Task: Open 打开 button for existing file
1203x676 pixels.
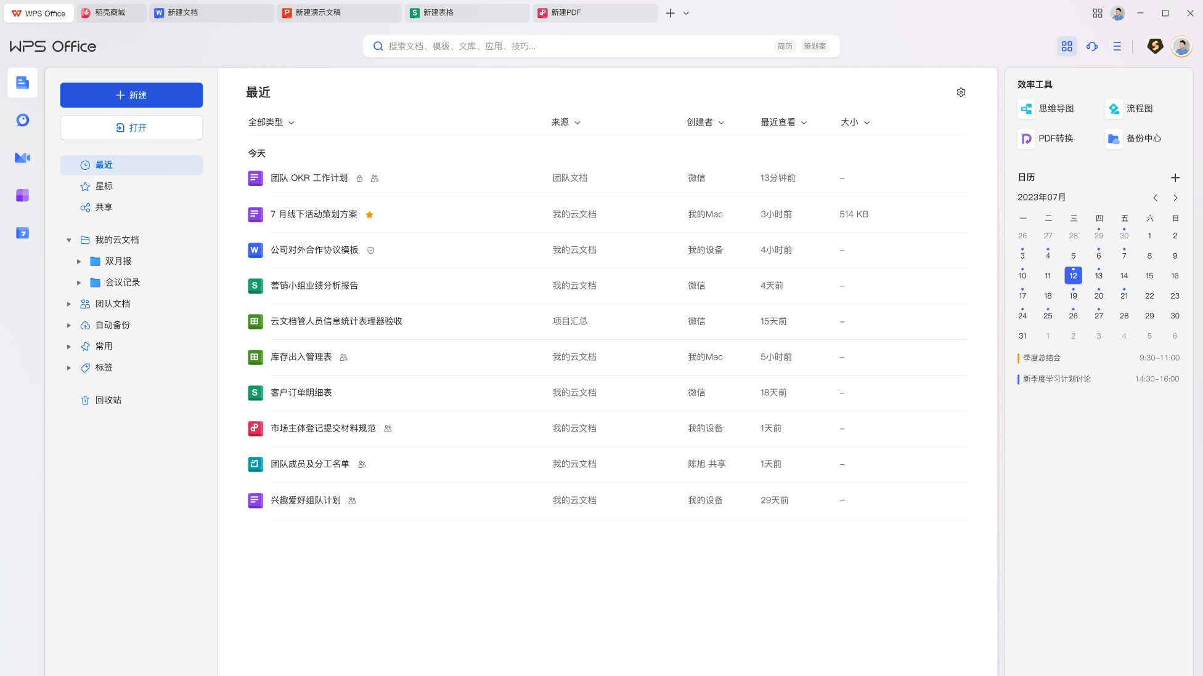Action: pos(131,127)
